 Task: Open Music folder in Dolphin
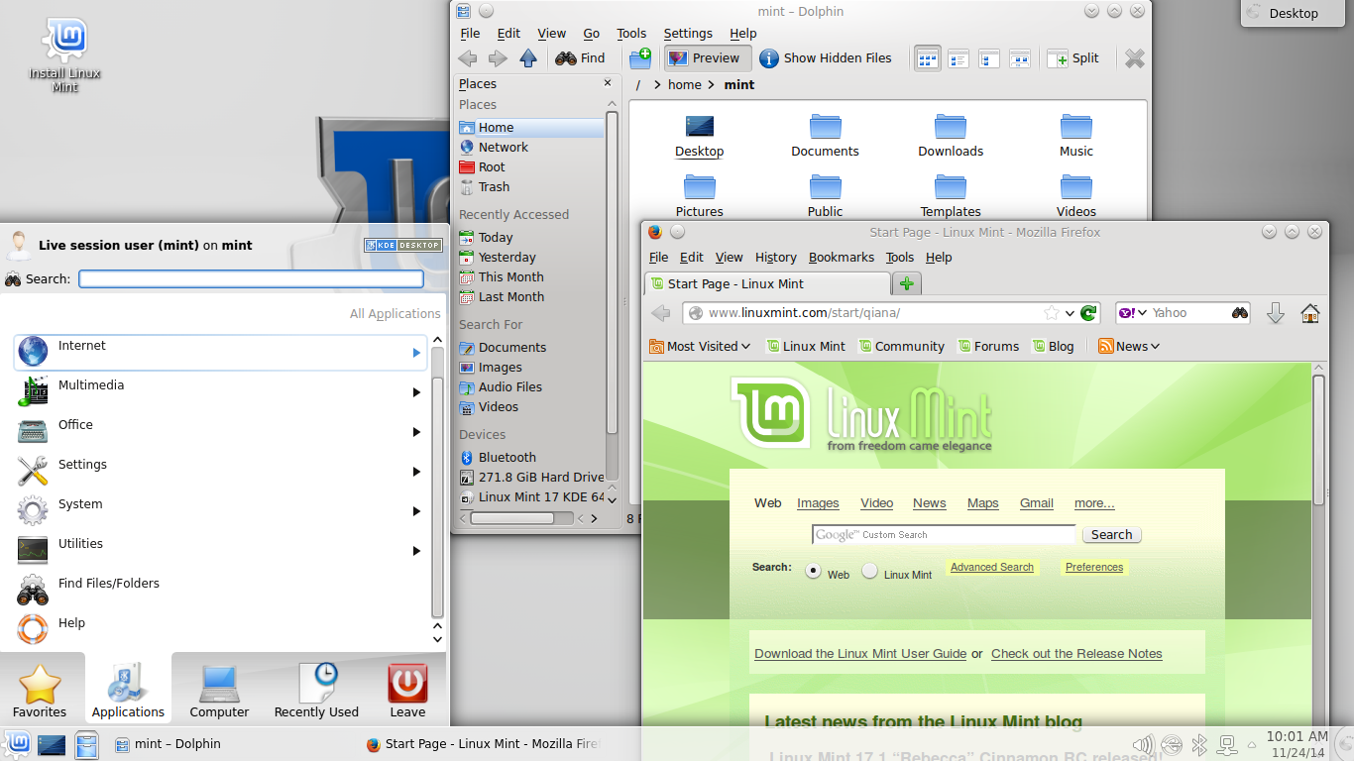point(1076,136)
